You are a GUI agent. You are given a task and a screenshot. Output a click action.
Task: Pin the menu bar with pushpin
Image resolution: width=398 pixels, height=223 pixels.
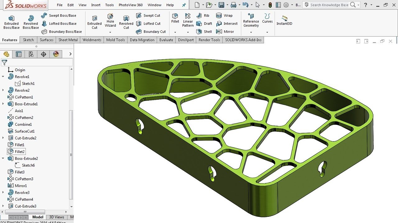pos(184,5)
